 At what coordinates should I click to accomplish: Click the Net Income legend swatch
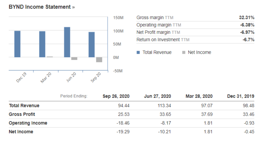(184, 52)
